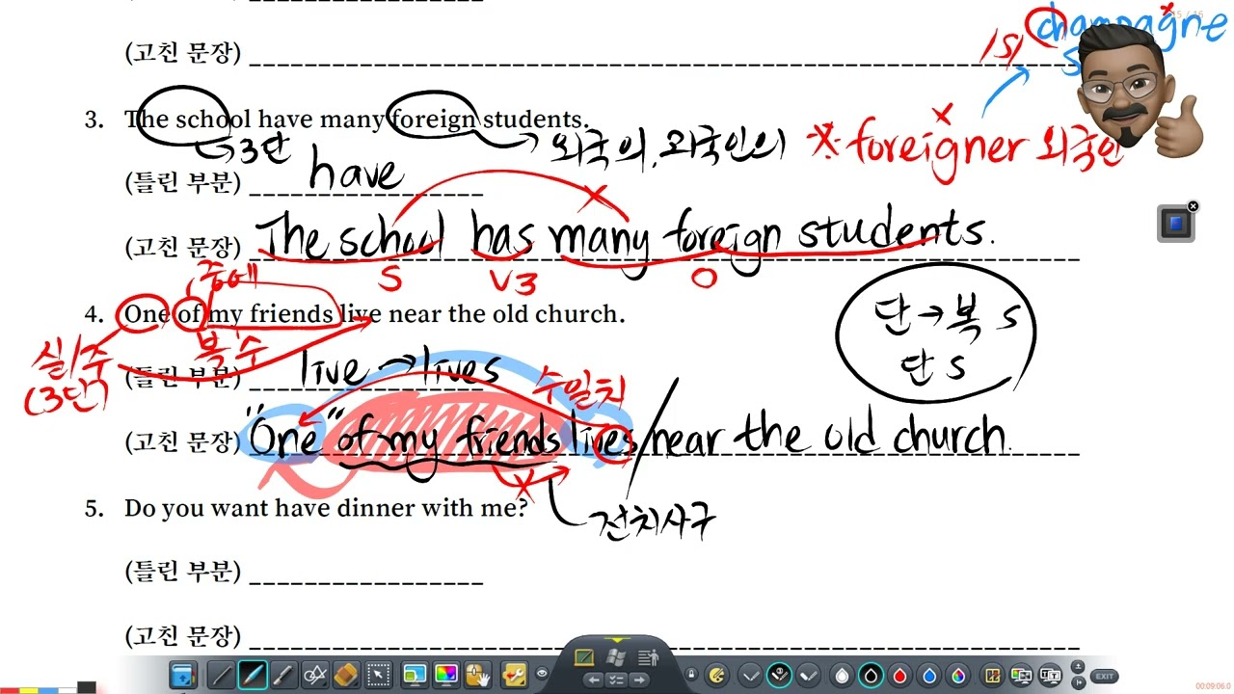1234x694 pixels.
Task: Open the yellow board split tool
Action: pyautogui.click(x=992, y=675)
